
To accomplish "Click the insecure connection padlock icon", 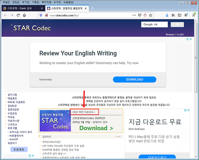I will (x=46, y=15).
